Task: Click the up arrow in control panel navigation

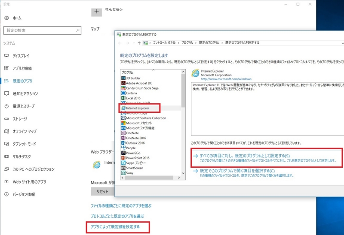Action: [x=139, y=43]
